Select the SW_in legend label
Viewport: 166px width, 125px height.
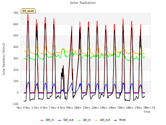[50, 120]
